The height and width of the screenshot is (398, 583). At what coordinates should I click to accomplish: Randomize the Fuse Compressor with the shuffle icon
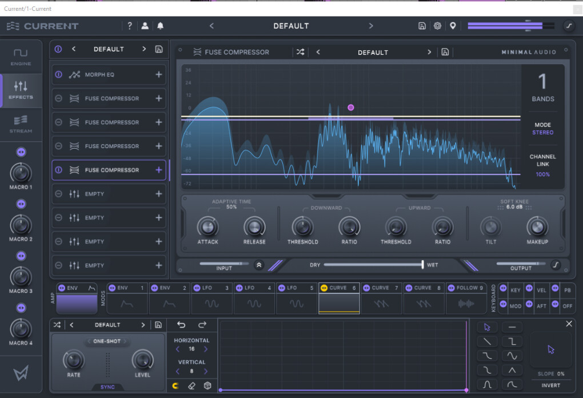tap(301, 52)
